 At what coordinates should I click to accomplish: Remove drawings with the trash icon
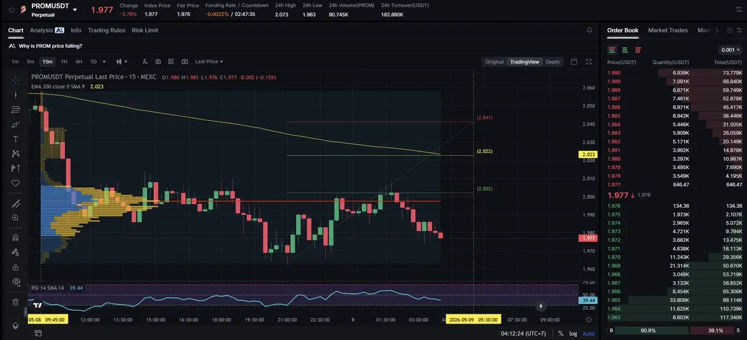coord(15,302)
